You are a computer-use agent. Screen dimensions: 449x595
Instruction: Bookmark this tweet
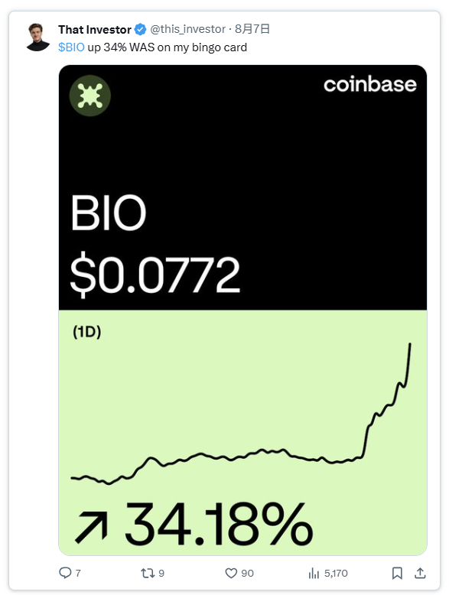point(397,573)
